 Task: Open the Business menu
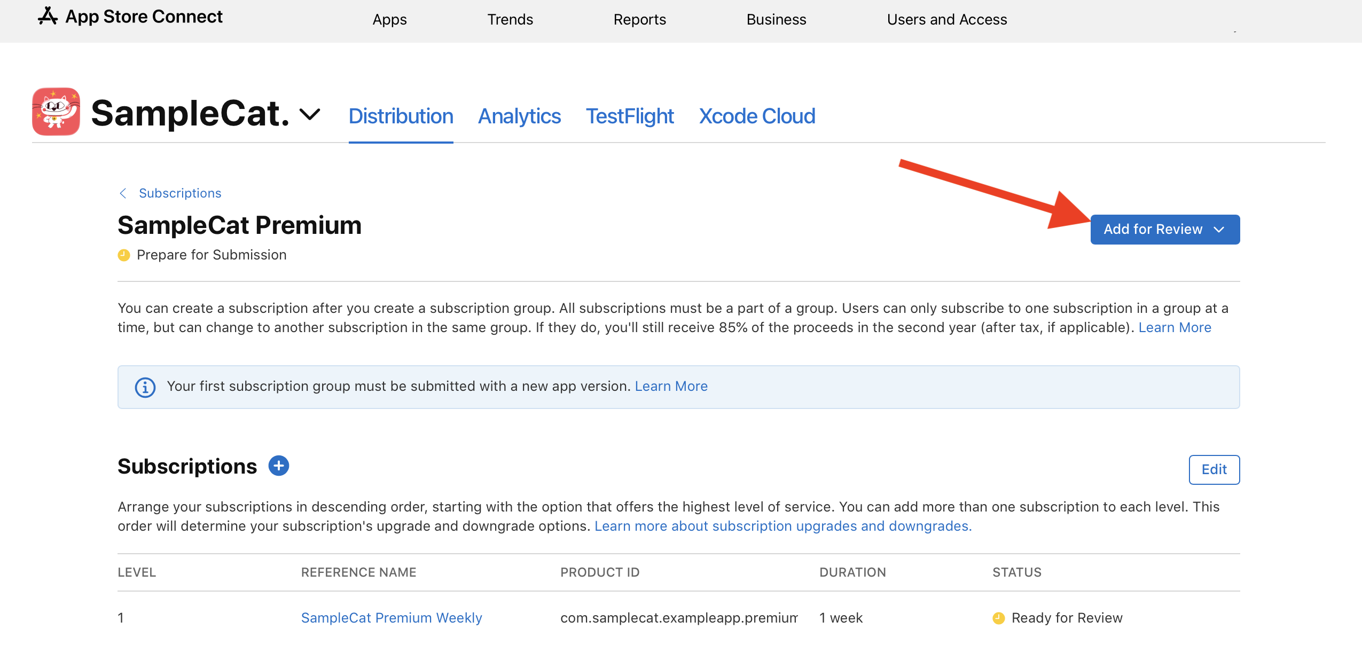tap(776, 20)
